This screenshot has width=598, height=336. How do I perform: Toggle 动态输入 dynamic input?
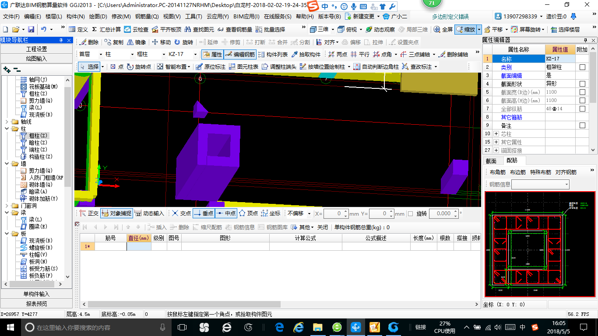pos(149,213)
